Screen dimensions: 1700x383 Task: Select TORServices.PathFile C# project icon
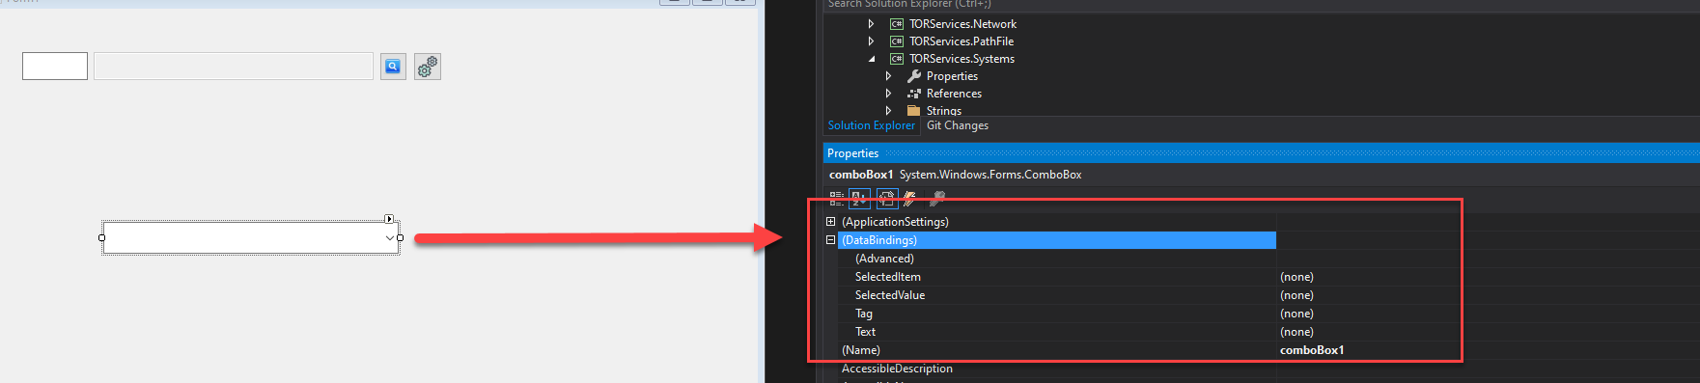(x=897, y=41)
